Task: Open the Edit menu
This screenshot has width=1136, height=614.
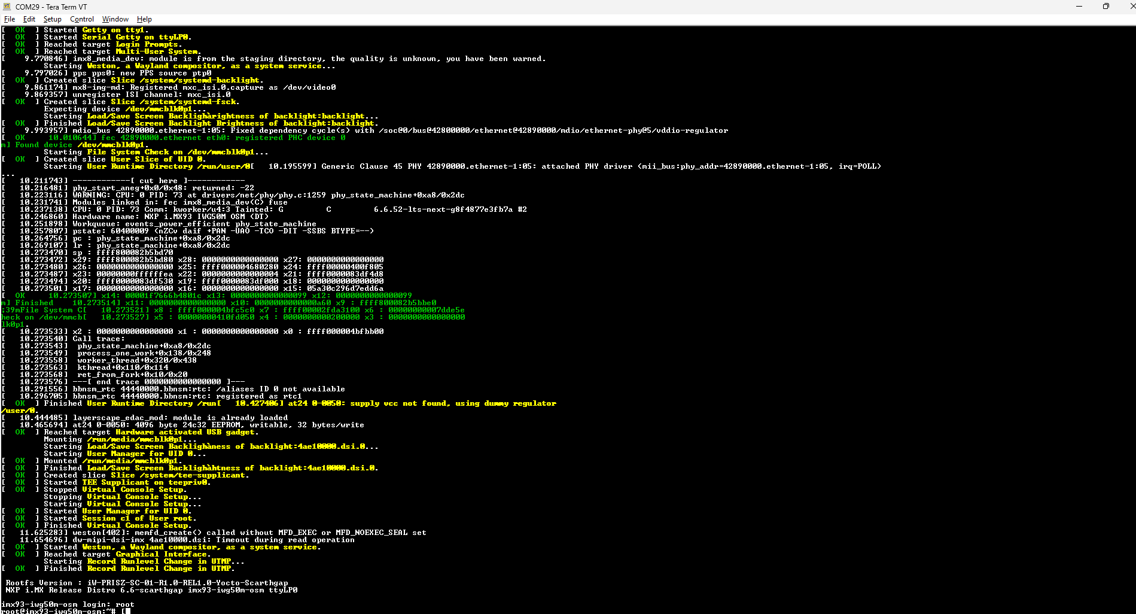Action: click(29, 19)
